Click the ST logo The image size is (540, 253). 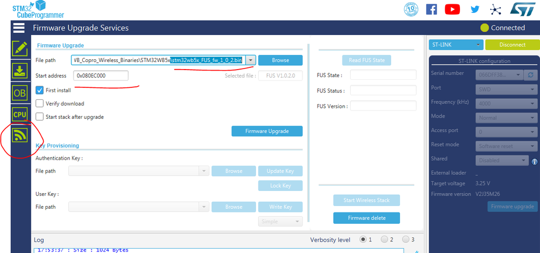tap(523, 9)
